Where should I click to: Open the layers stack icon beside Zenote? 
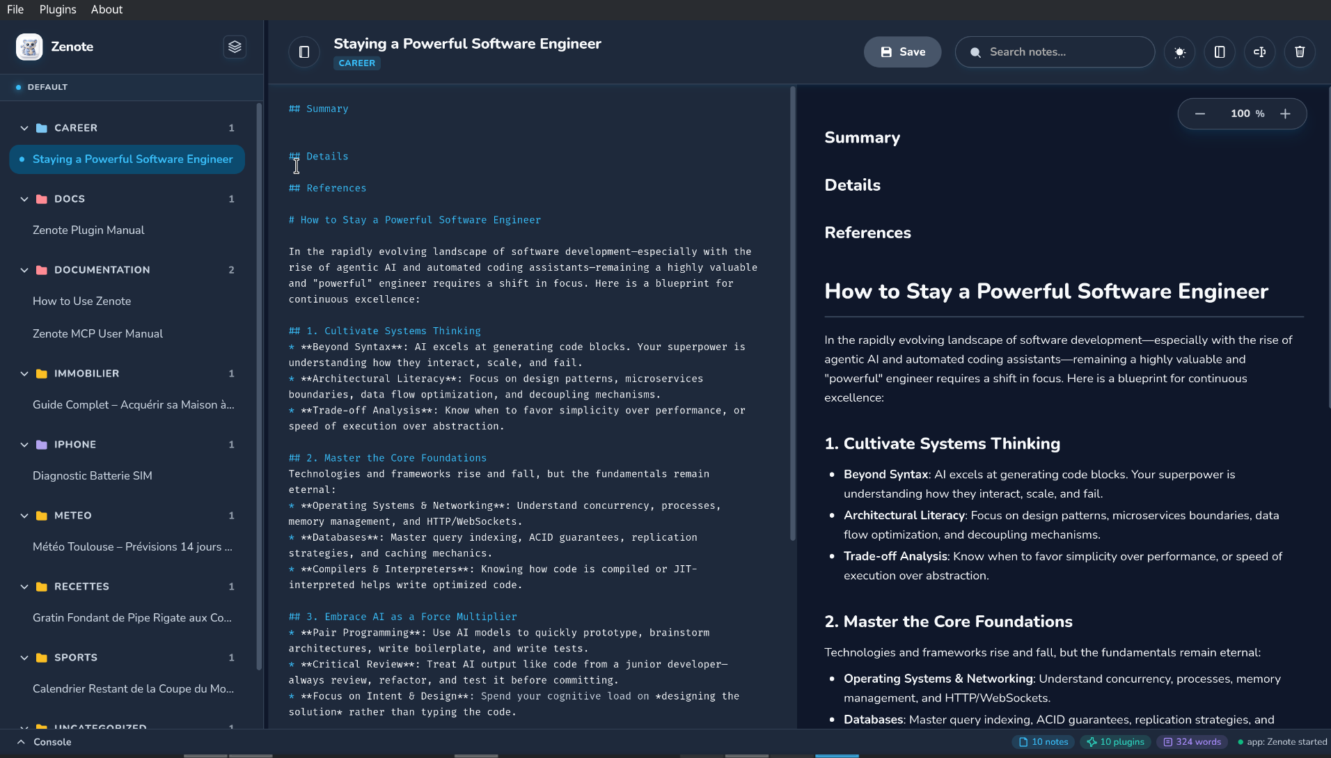235,47
